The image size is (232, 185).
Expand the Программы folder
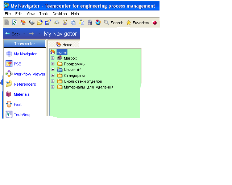coord(53,64)
